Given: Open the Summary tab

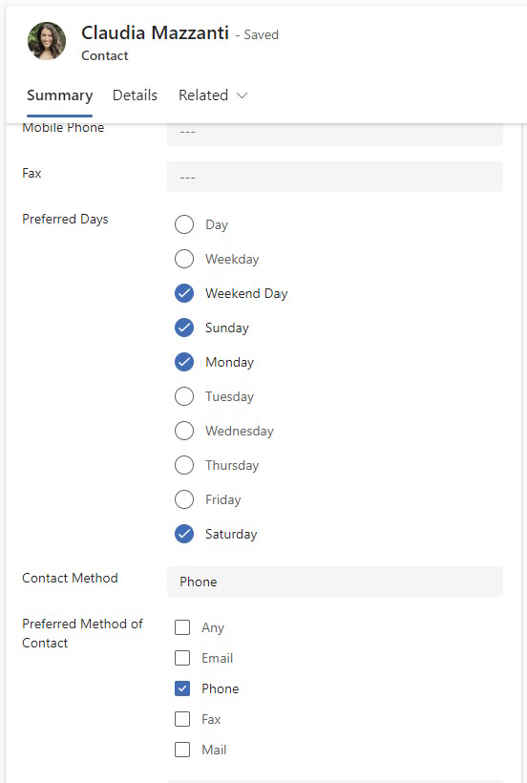Looking at the screenshot, I should click(x=59, y=95).
